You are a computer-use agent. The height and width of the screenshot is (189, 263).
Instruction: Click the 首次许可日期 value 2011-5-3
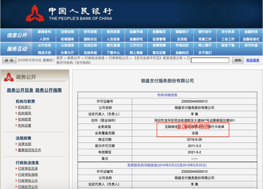pyautogui.click(x=195, y=146)
